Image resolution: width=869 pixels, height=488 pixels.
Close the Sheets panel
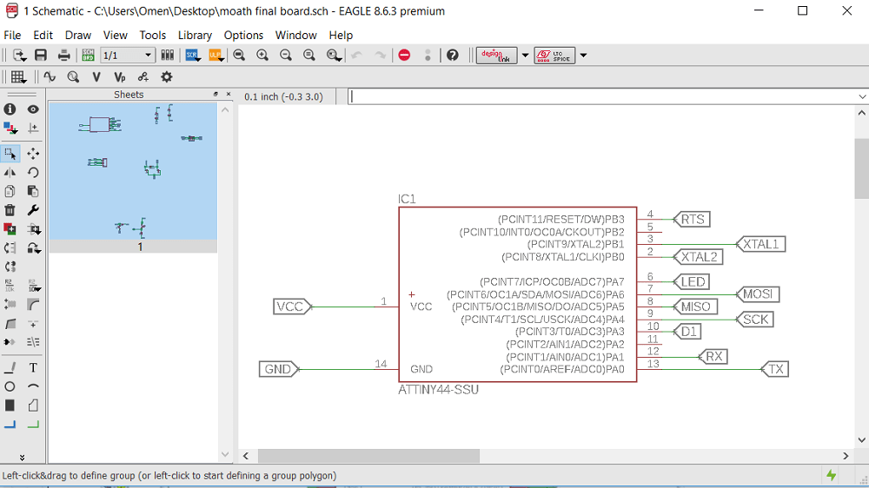[x=229, y=94]
